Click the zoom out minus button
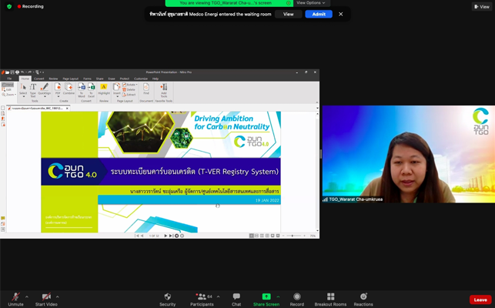The height and width of the screenshot is (308, 495). [283, 236]
